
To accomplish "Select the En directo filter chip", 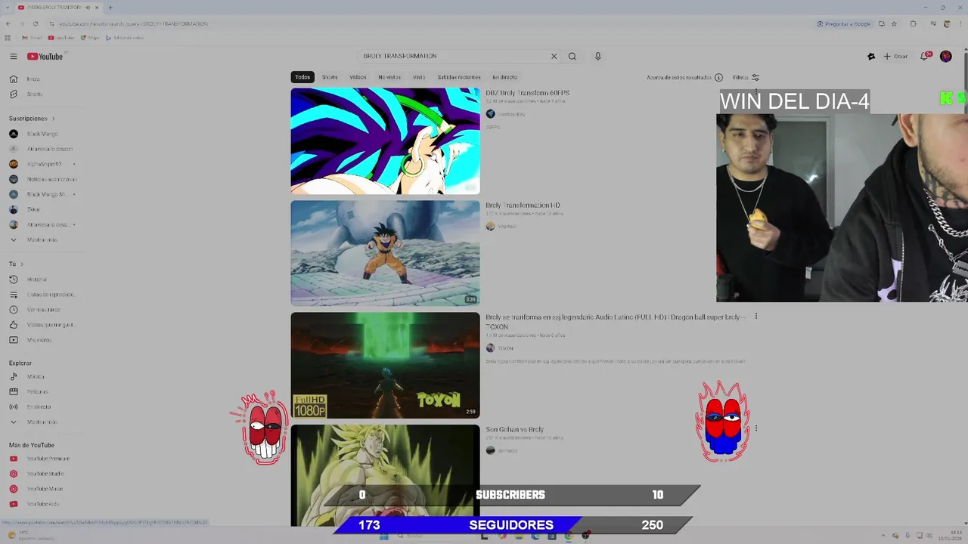I will 504,77.
